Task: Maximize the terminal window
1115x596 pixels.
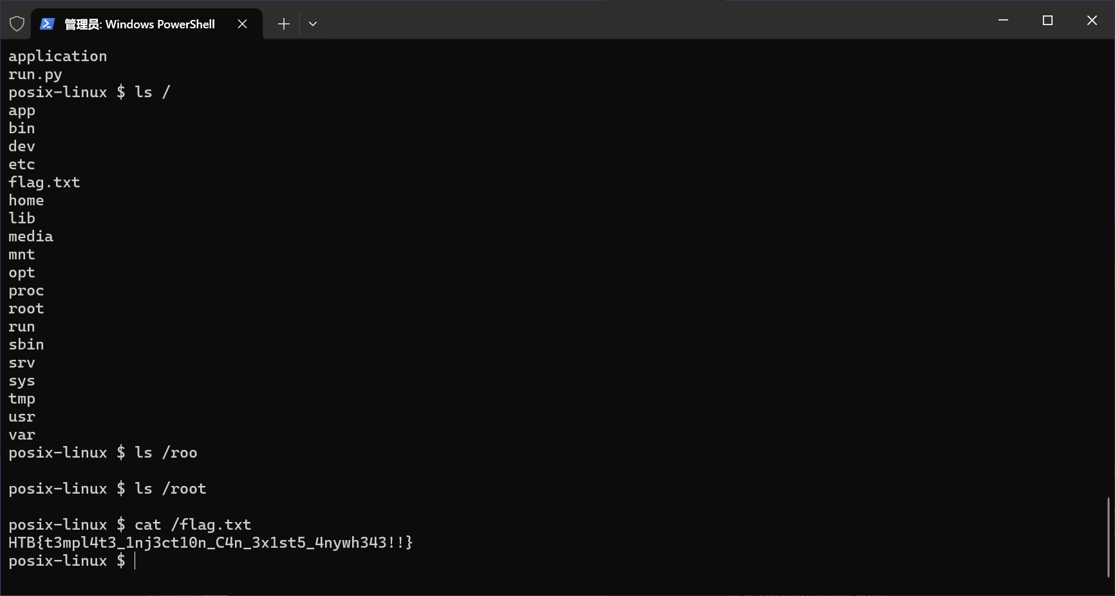Action: click(x=1047, y=21)
